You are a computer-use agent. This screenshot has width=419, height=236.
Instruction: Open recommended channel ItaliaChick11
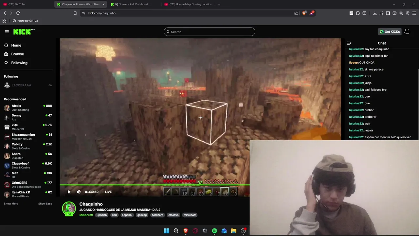[28, 194]
